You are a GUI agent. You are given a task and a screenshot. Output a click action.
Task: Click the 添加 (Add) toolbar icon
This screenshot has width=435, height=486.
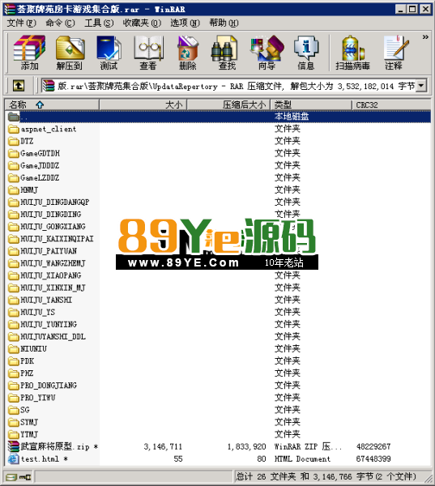29,53
